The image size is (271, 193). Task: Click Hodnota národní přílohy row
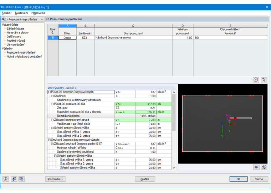pos(109,148)
